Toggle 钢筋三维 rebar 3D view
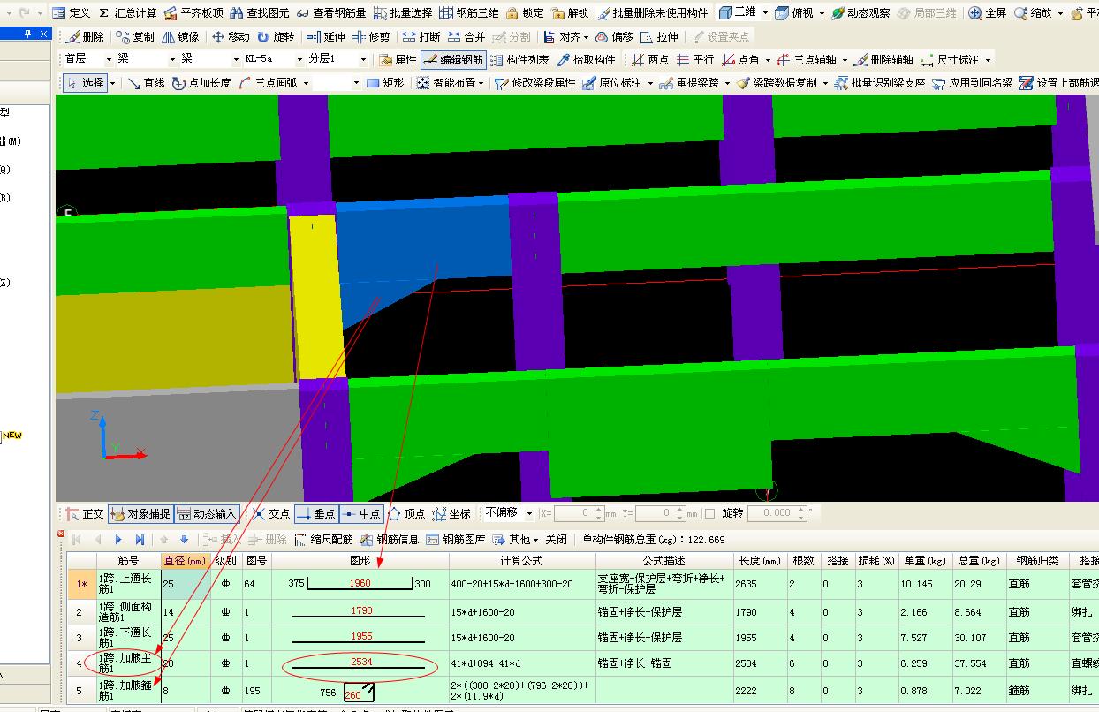Screen dimensions: 1099x712 click(x=469, y=13)
